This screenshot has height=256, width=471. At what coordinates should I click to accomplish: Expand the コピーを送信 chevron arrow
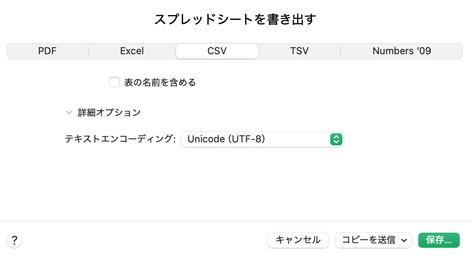[x=404, y=240]
